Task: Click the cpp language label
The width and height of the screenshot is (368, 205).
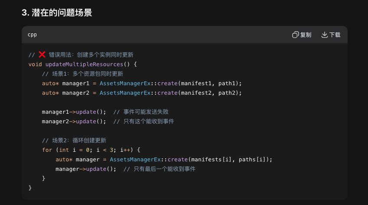Action: click(x=33, y=35)
